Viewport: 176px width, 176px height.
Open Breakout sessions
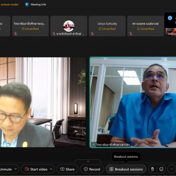(x=126, y=169)
